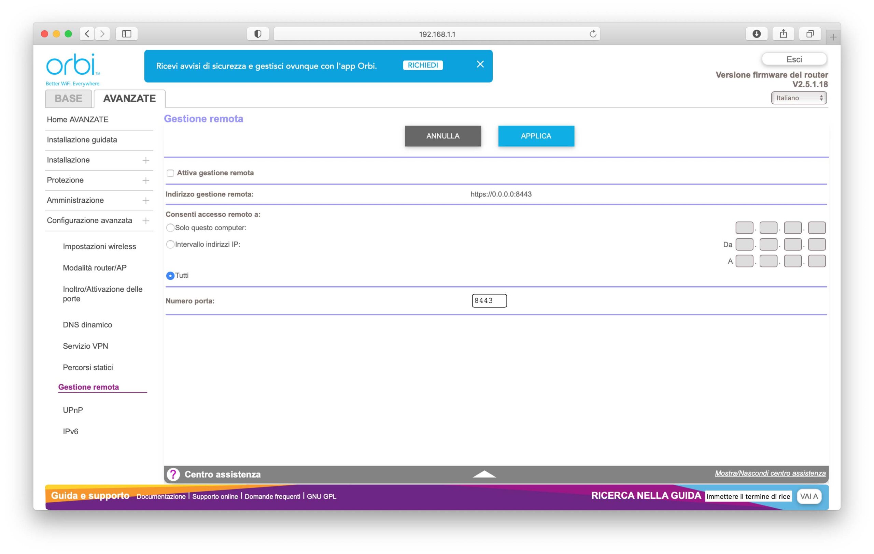Screen dimensions: 874x554
Task: Open the Italiano language dropdown
Action: pyautogui.click(x=799, y=98)
